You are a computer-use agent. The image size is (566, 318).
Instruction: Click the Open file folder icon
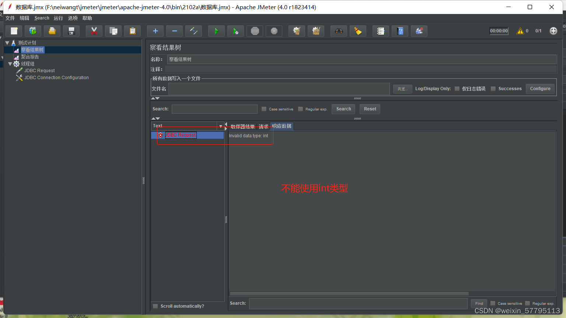coord(52,31)
